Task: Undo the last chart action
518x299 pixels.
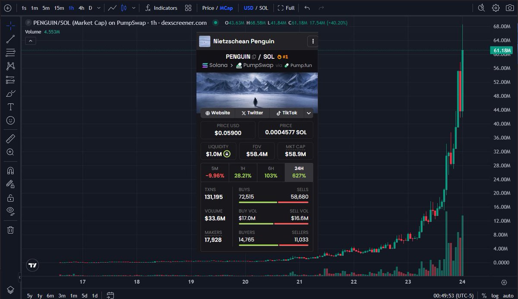Action: coord(307,8)
